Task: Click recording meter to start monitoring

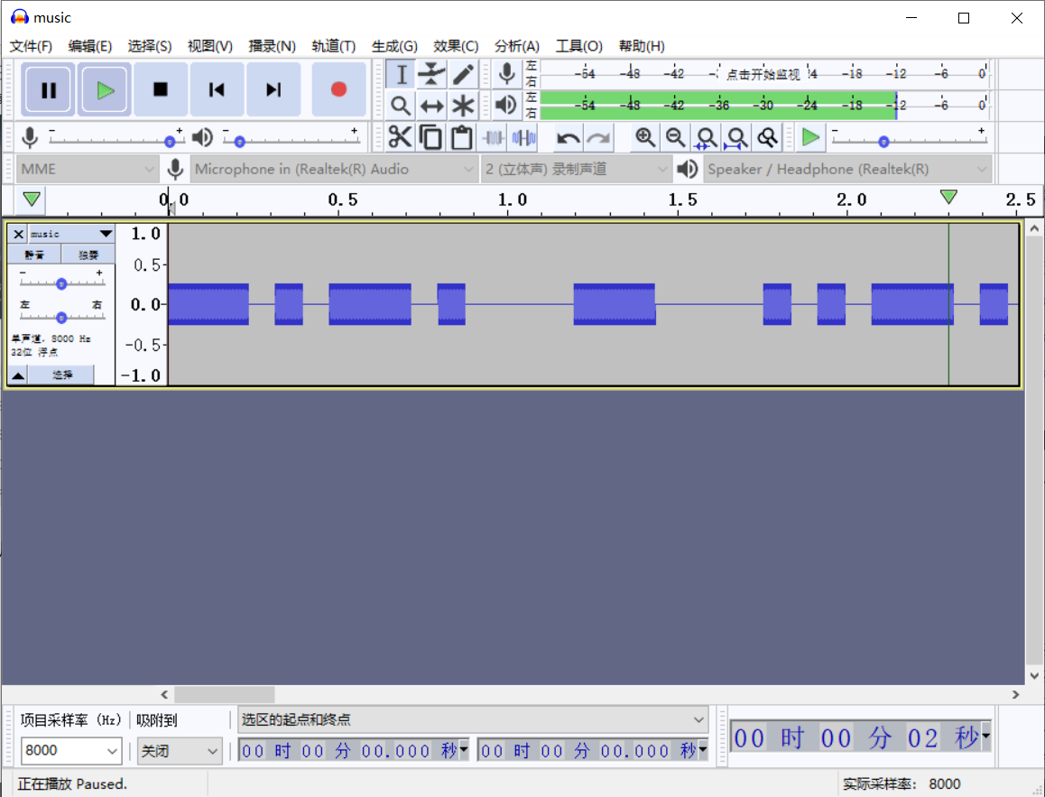Action: pyautogui.click(x=763, y=74)
